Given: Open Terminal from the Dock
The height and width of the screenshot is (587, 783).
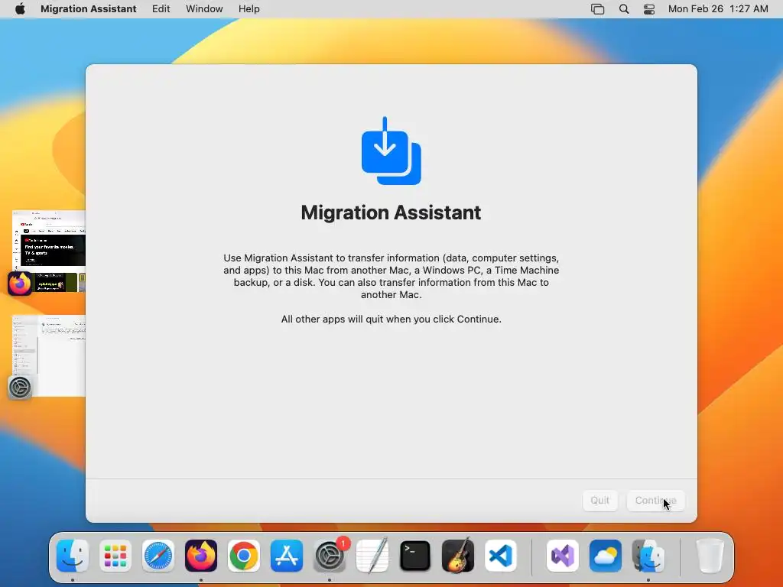Looking at the screenshot, I should [x=415, y=556].
